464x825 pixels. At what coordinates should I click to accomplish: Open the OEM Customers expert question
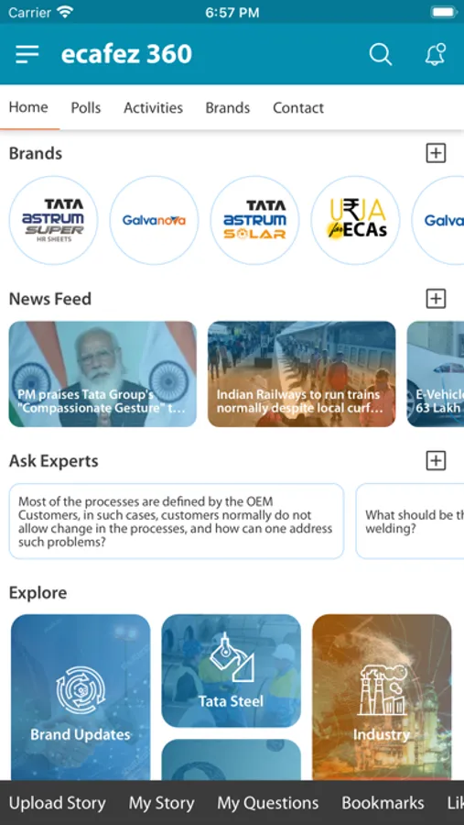pyautogui.click(x=177, y=521)
